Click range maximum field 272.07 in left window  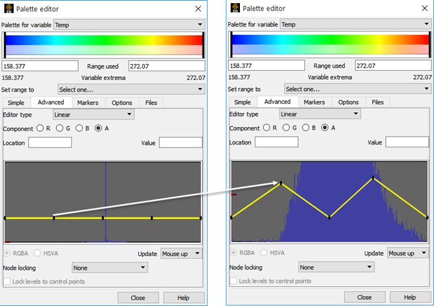click(x=167, y=66)
